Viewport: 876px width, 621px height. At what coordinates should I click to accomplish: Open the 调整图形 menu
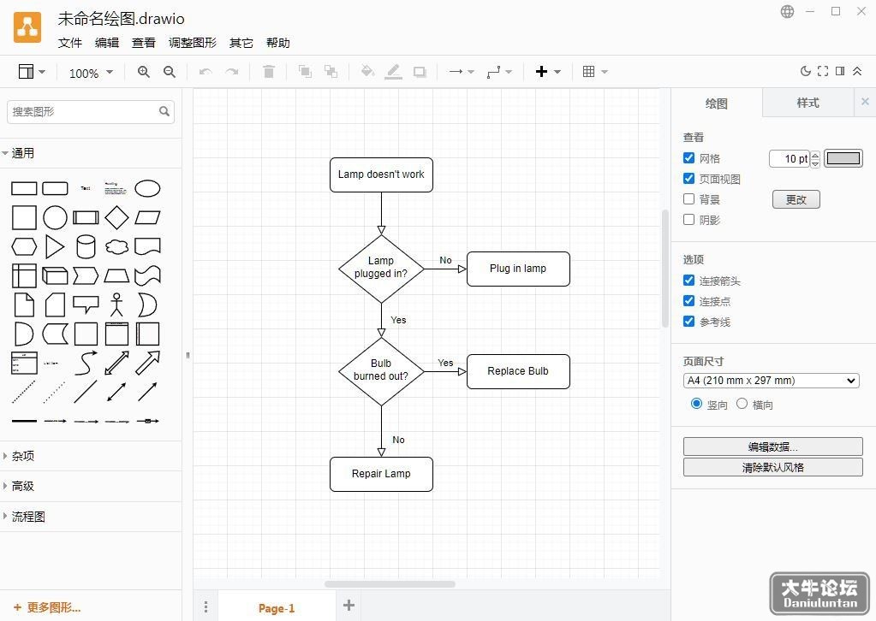(192, 43)
